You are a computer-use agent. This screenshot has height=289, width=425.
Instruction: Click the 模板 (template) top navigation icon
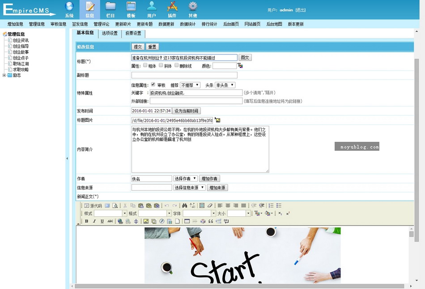(131, 9)
